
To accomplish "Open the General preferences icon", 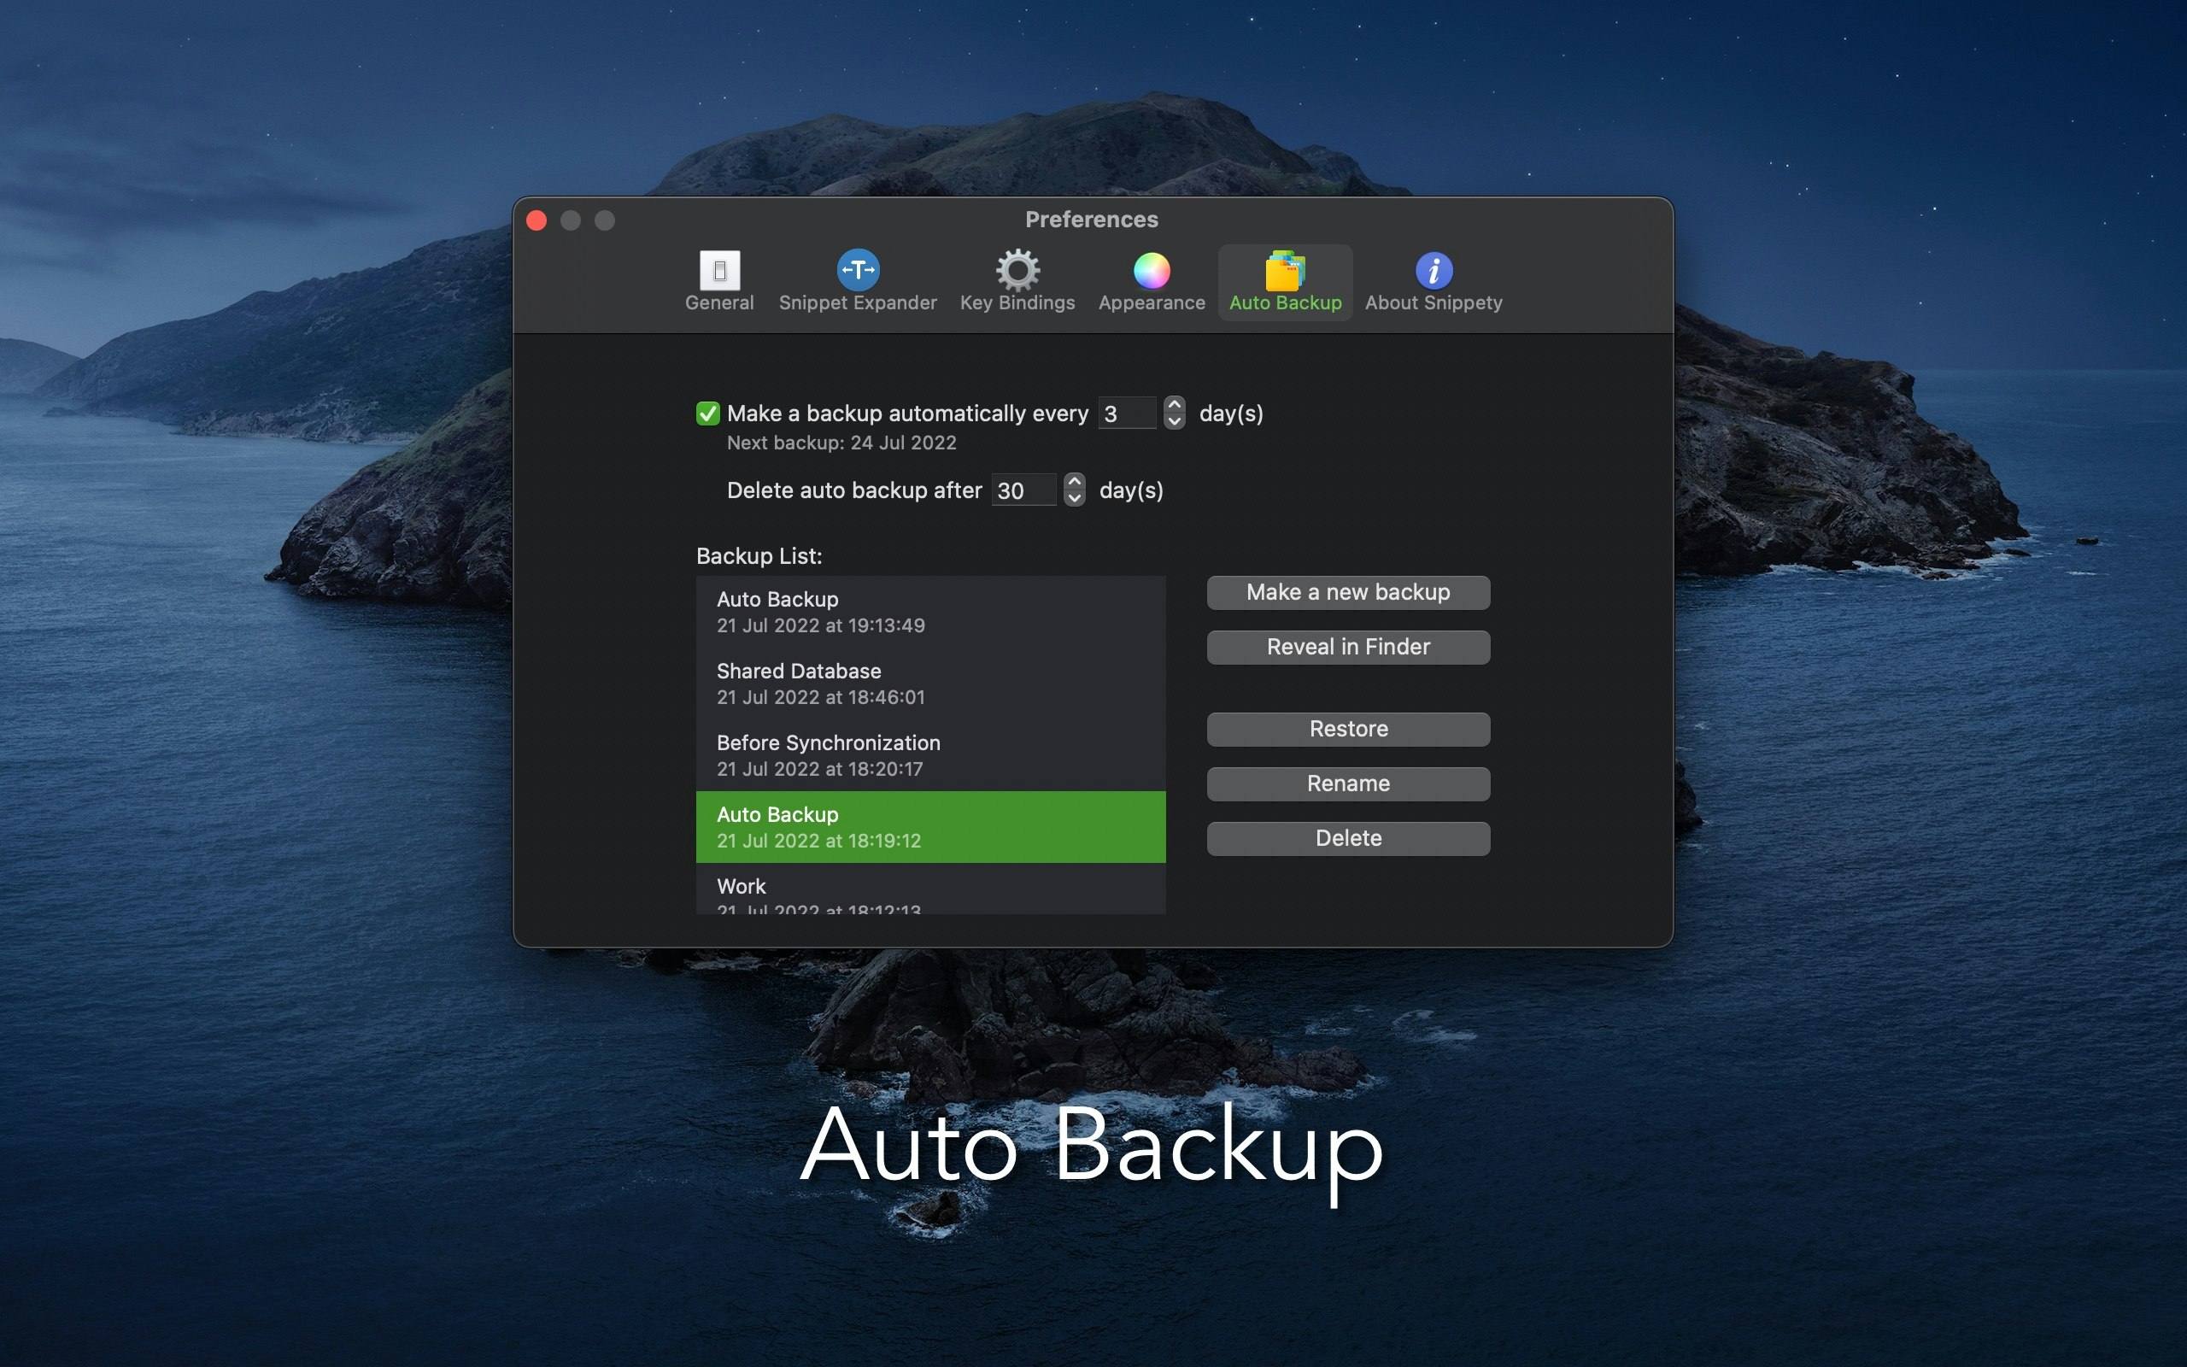I will (719, 270).
